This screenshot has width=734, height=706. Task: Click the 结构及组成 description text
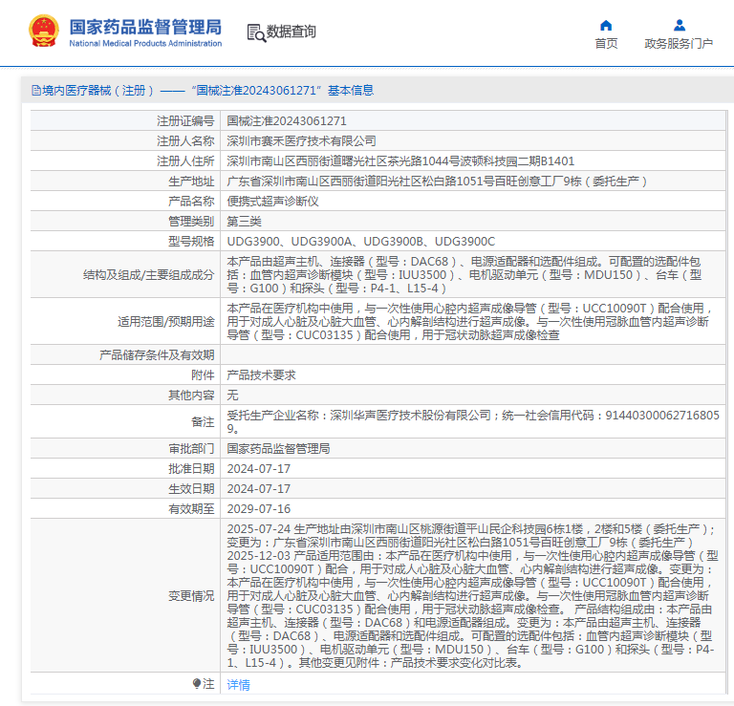click(x=464, y=274)
